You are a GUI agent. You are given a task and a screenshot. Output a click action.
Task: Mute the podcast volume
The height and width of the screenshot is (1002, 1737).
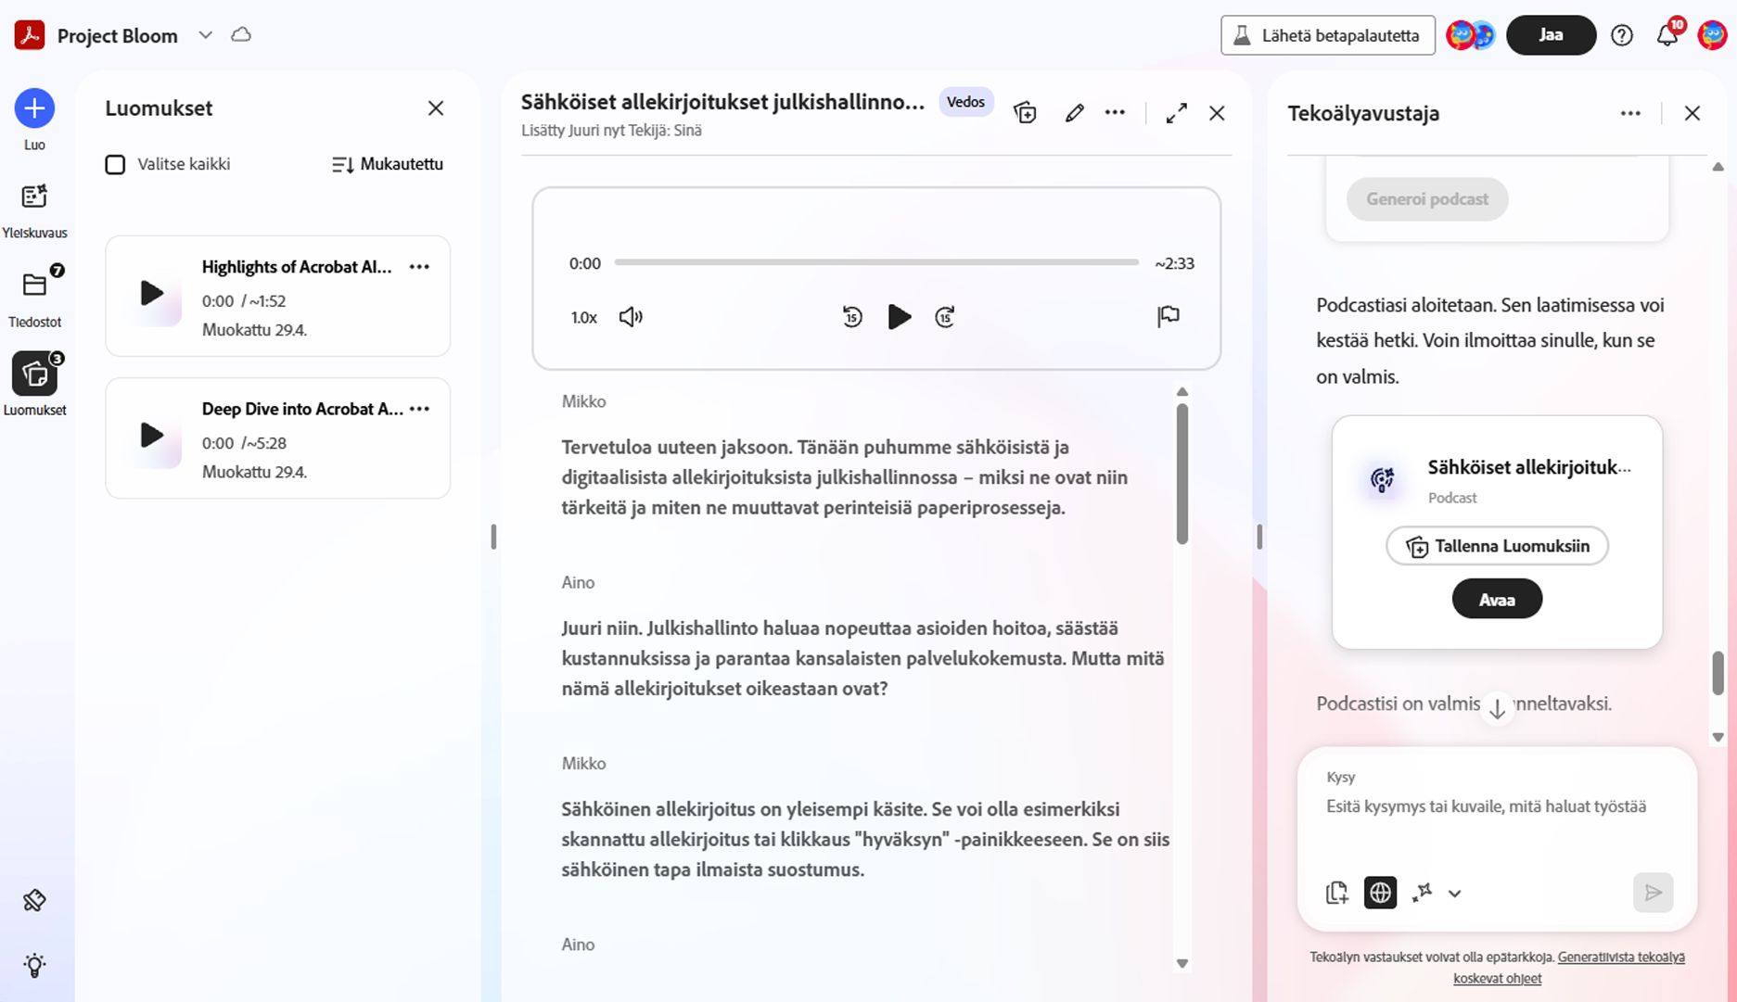point(631,317)
